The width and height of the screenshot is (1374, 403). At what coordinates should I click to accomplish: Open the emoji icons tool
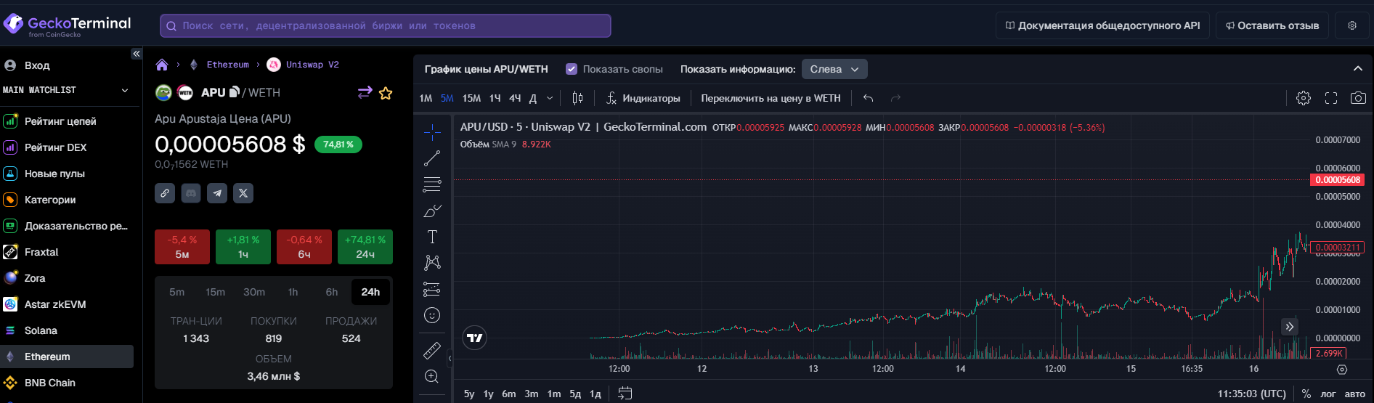(432, 315)
